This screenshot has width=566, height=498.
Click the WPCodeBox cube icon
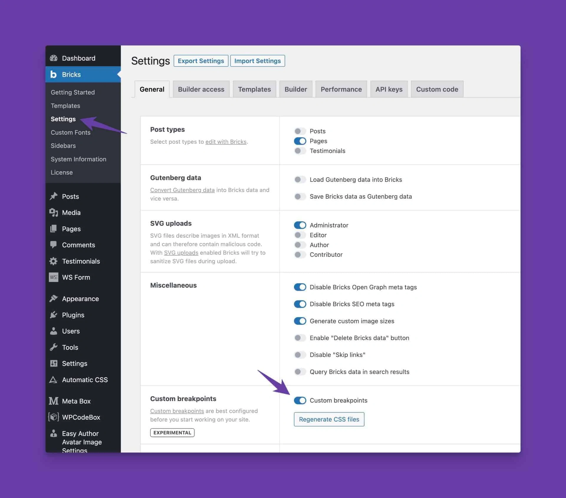pyautogui.click(x=54, y=417)
